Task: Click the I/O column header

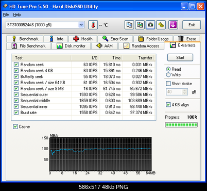Action: click(85, 58)
